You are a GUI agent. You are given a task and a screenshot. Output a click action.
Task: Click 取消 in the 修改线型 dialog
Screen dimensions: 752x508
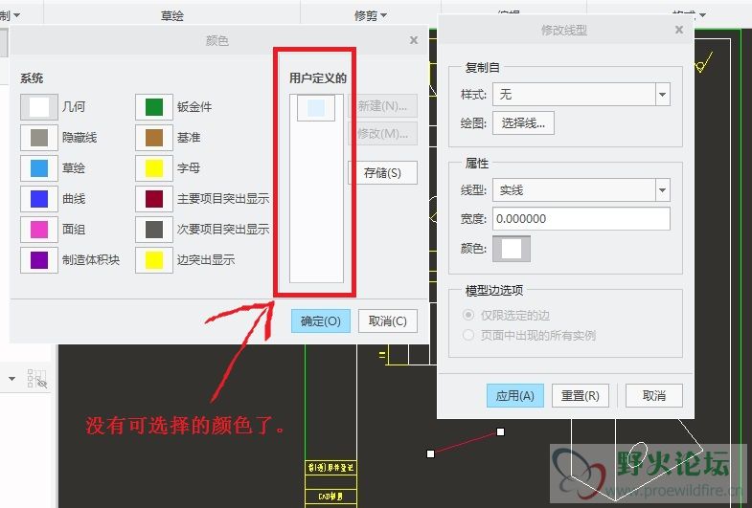coord(654,396)
